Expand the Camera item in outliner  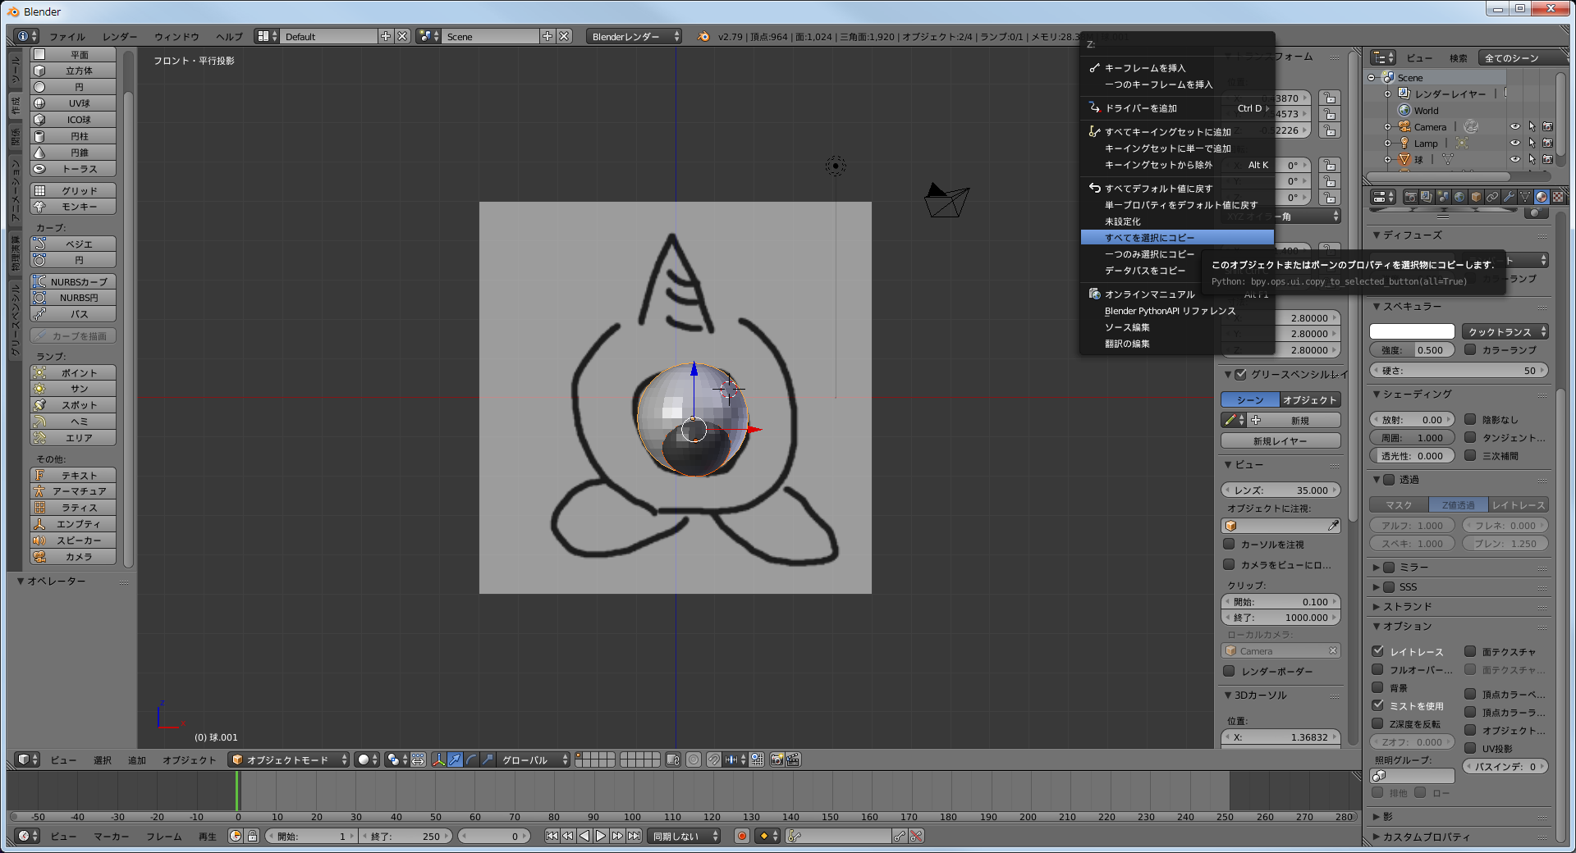[1388, 127]
